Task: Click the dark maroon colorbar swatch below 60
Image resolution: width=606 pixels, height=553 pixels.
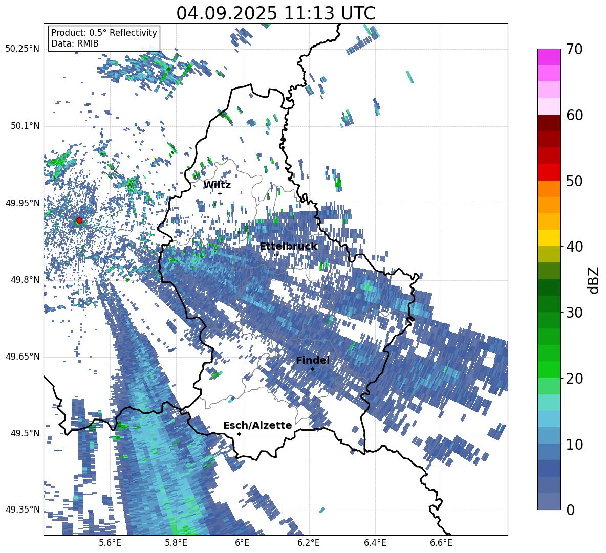Action: 549,122
